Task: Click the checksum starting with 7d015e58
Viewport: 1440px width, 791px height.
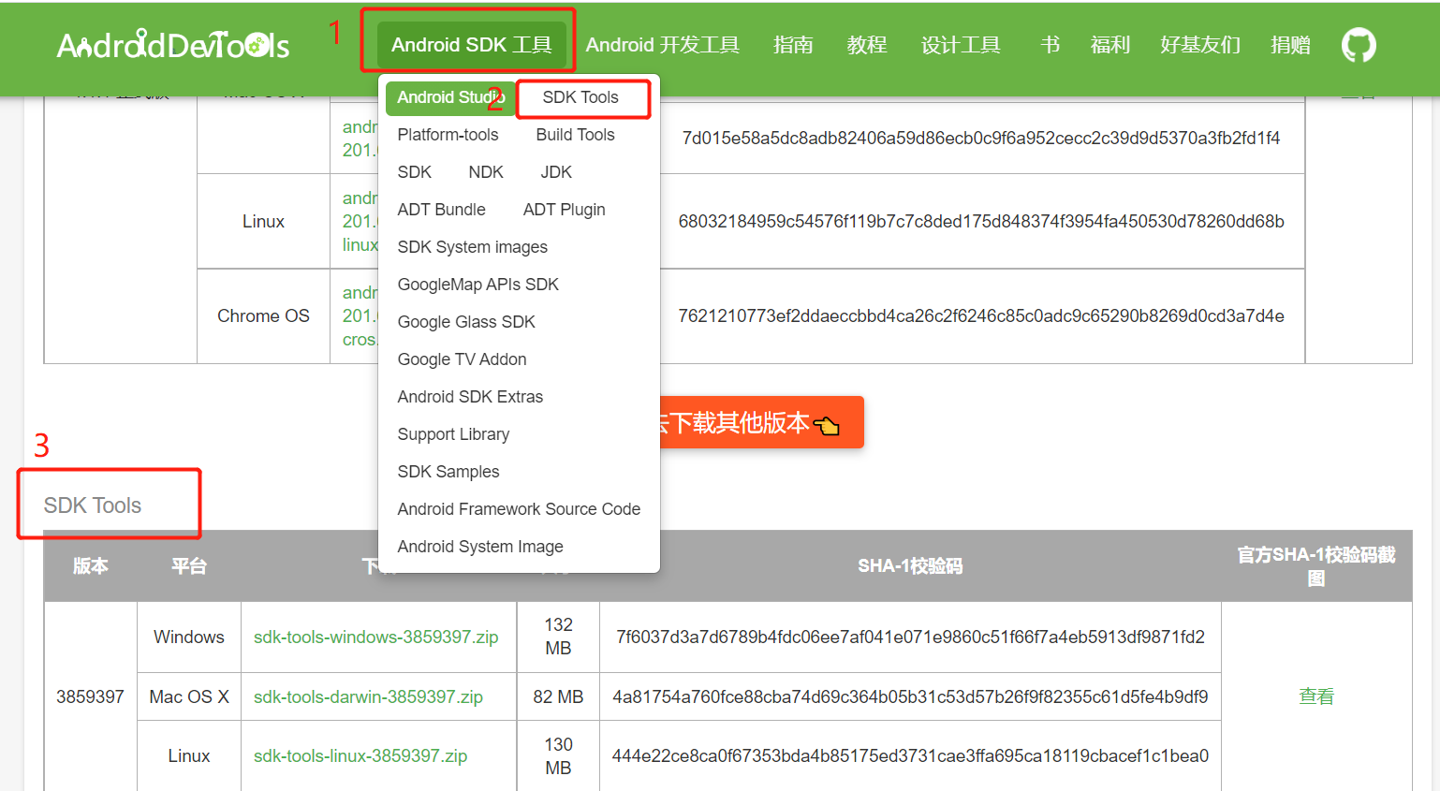Action: [981, 138]
